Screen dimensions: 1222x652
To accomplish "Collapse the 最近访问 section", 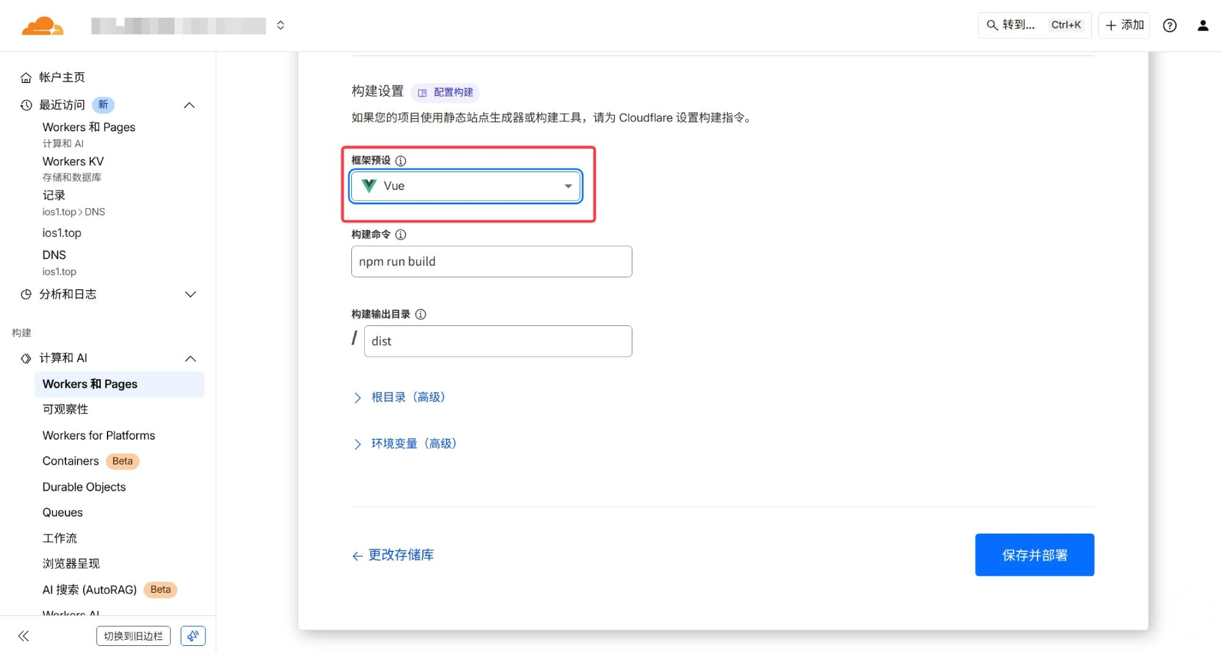I will coord(189,105).
